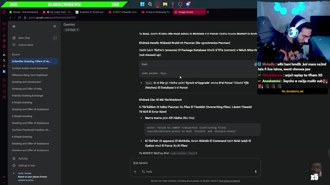Click the 'Recent' section label
The height and width of the screenshot is (185, 330).
(x=16, y=54)
